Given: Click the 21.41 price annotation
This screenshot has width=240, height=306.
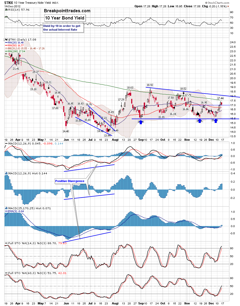Looking at the screenshot, I should click(x=16, y=69).
